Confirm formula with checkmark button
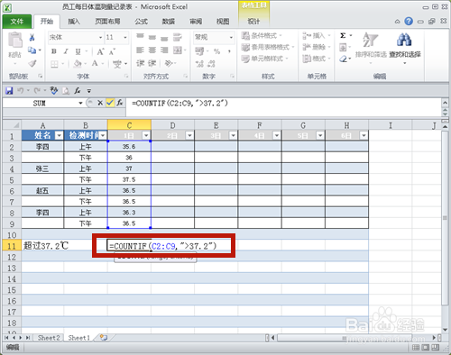Screen dimensions: 451x355 pyautogui.click(x=110, y=103)
